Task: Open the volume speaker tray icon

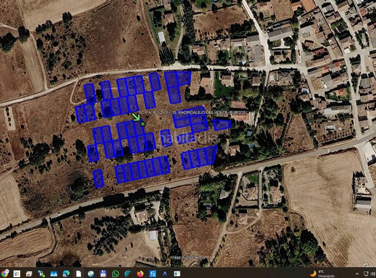Action: point(373,274)
